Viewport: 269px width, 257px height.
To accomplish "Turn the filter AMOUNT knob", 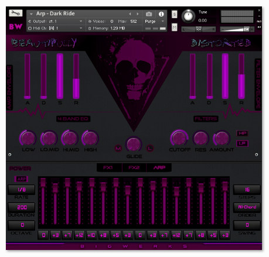I will tap(222, 138).
